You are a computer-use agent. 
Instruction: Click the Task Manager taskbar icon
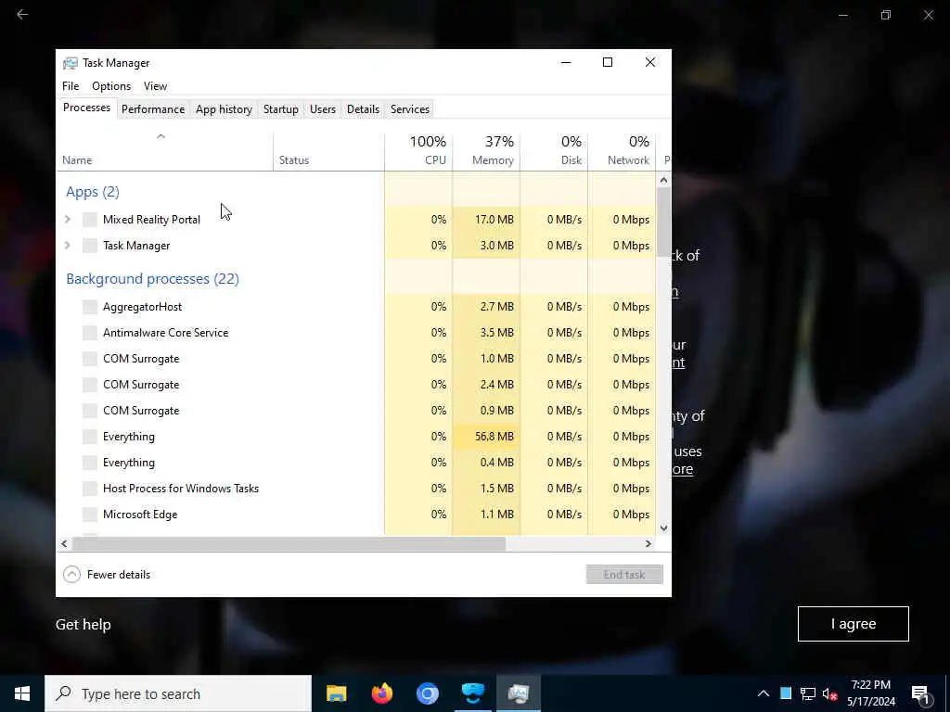point(519,693)
